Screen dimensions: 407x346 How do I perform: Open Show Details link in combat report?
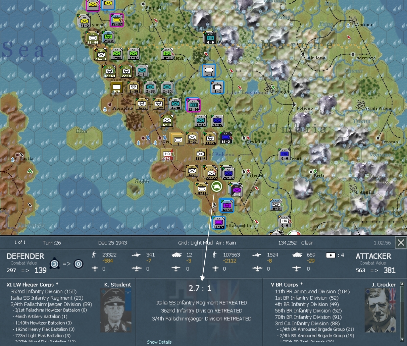click(x=159, y=342)
